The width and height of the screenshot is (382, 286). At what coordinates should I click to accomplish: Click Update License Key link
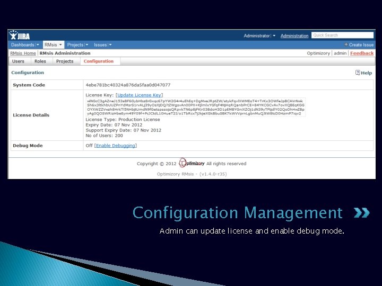[139, 95]
